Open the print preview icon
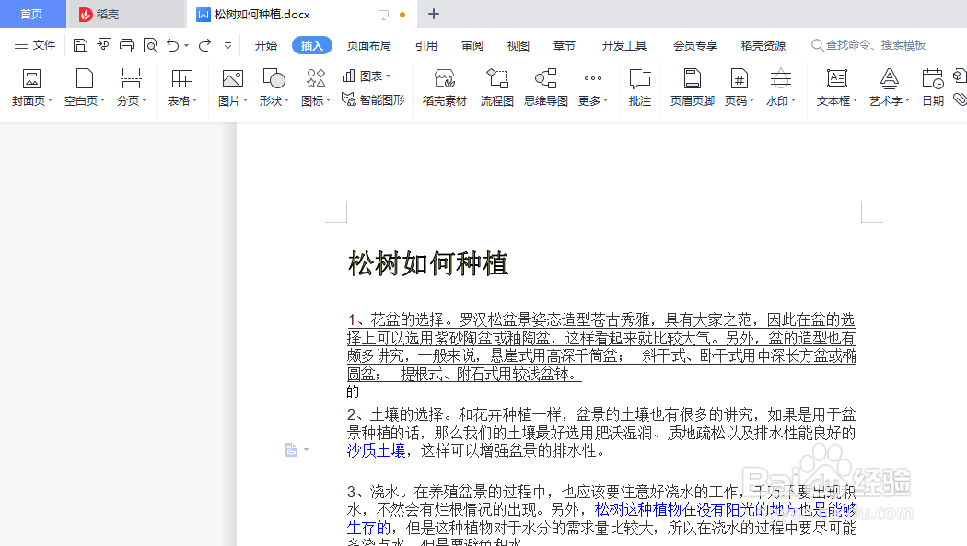The height and width of the screenshot is (546, 967). [150, 43]
